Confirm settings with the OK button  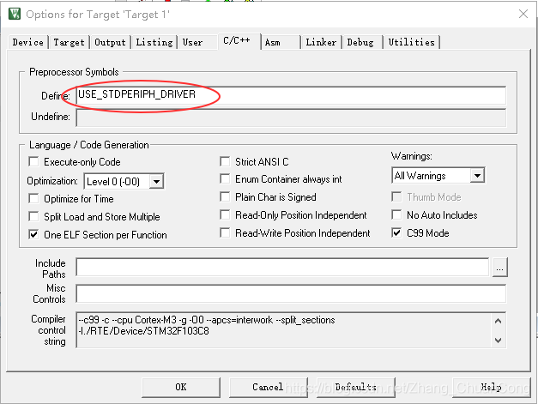(181, 387)
